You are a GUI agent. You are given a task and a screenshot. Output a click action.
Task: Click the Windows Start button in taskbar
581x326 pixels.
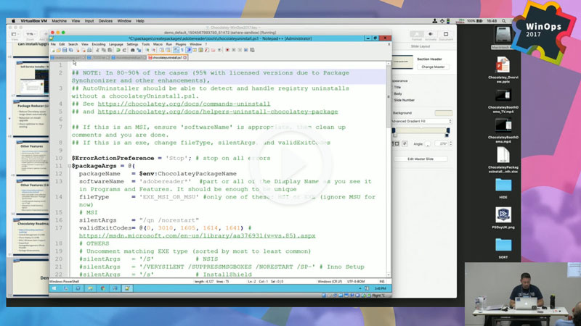55,288
